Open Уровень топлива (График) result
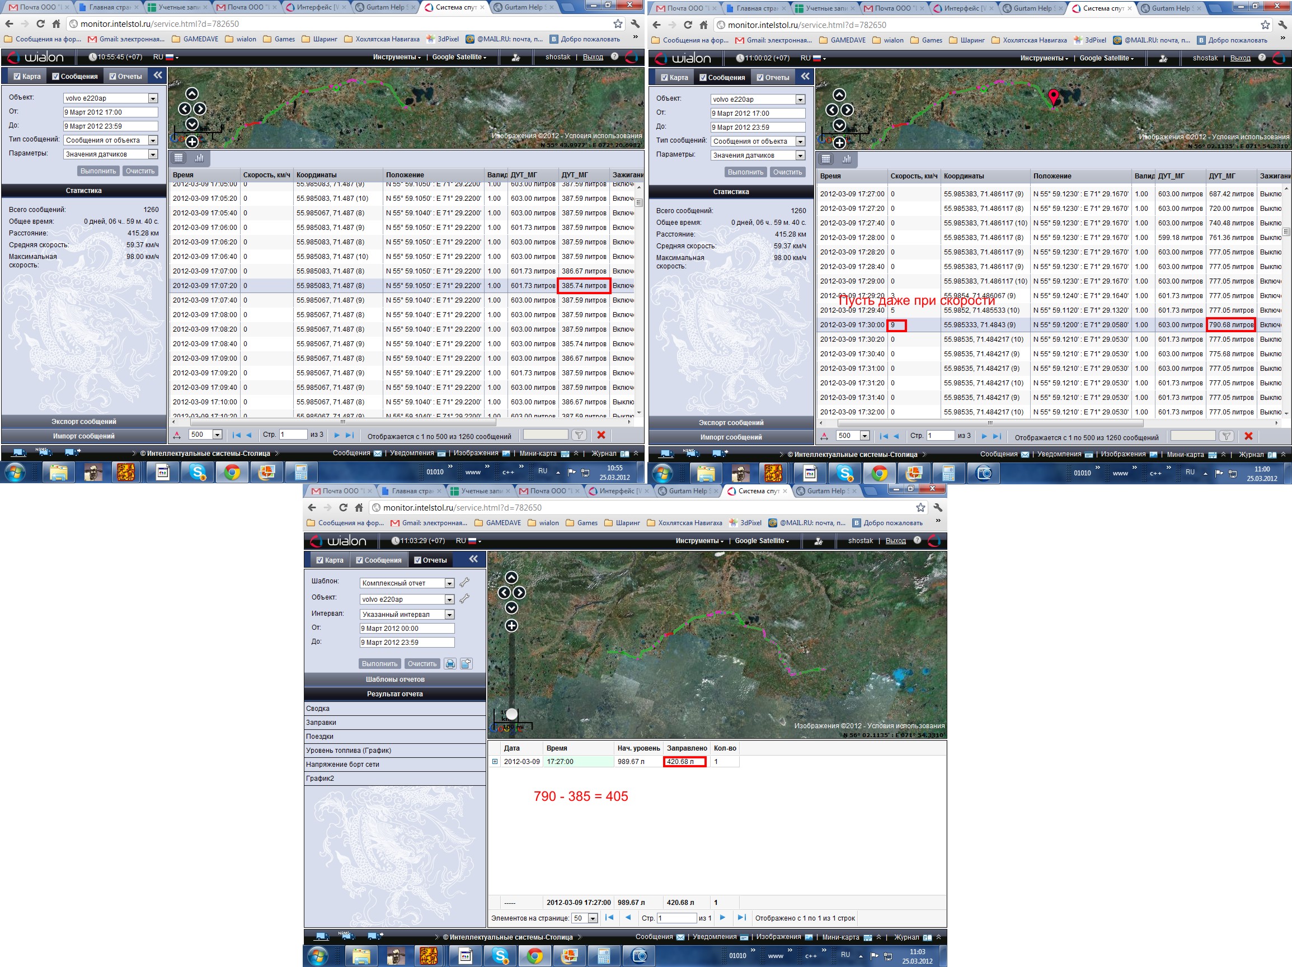 pyautogui.click(x=395, y=751)
